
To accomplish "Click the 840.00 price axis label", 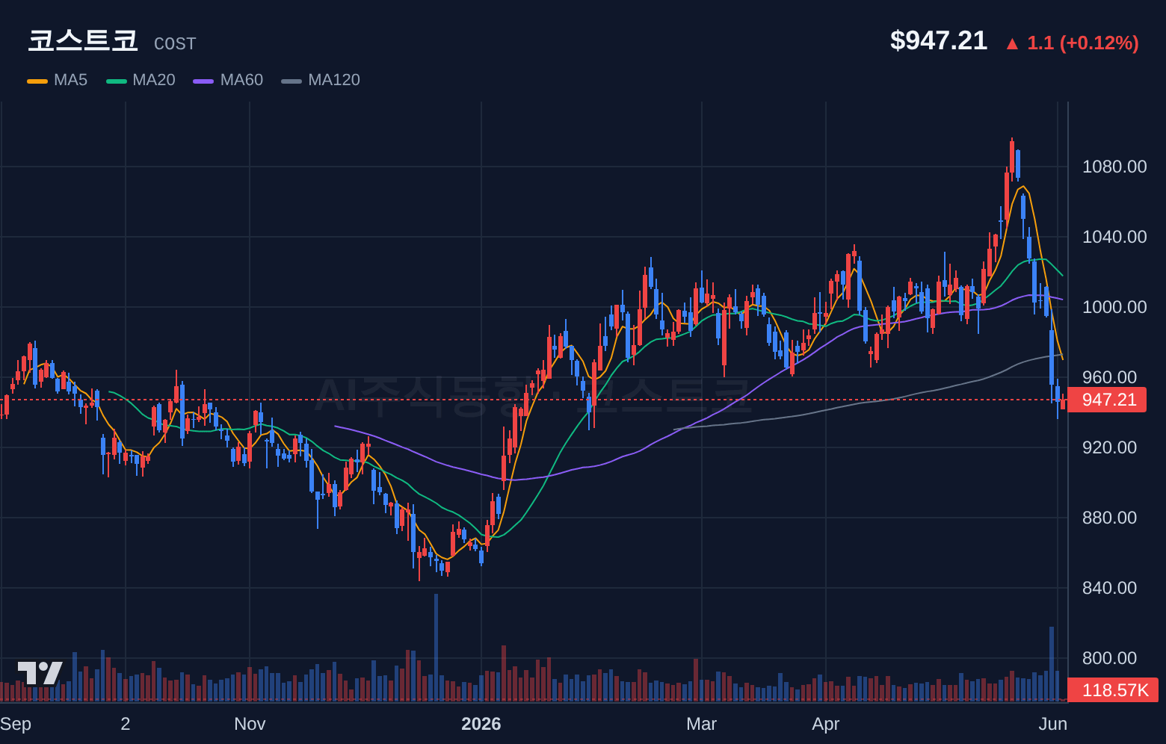I will [1109, 588].
